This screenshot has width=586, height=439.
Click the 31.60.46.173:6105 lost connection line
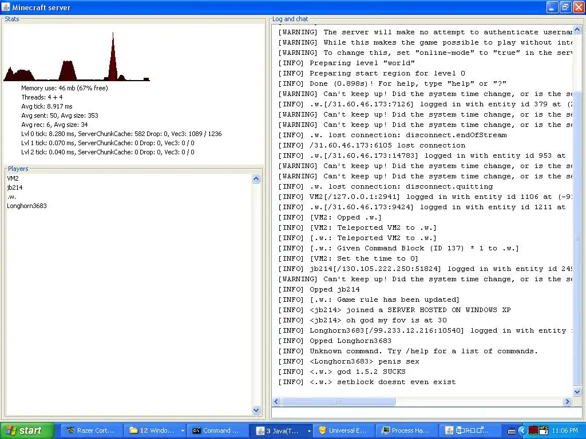[372, 145]
